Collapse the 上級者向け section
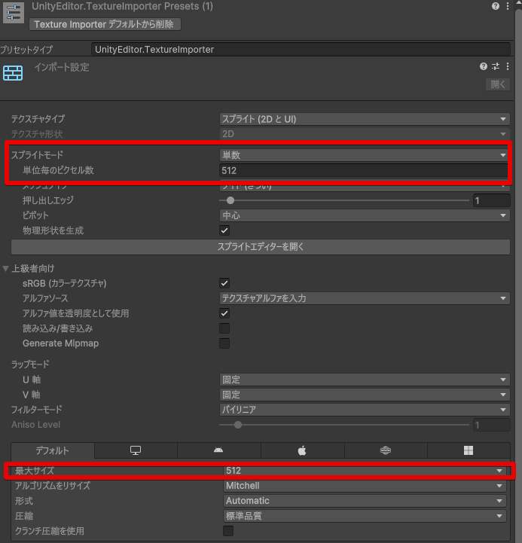This screenshot has height=543, width=522. pyautogui.click(x=5, y=268)
